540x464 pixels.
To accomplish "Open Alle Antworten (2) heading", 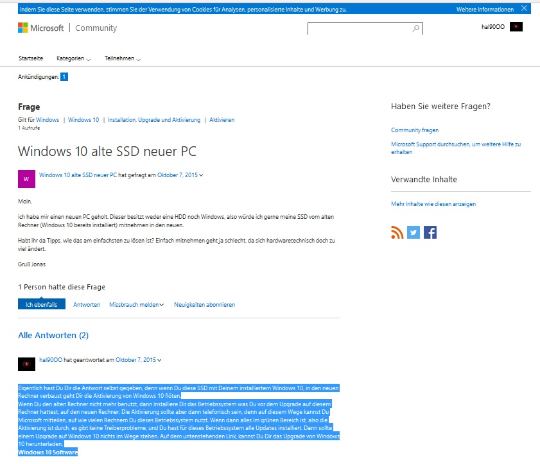I will [x=53, y=335].
